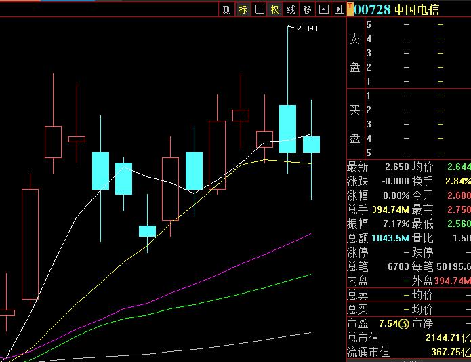Toggle the 权 adjustment button
Screen dimensions: 471x362
click(274, 9)
